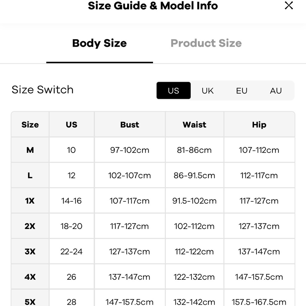Switch sizes to AU
The height and width of the screenshot is (306, 306).
coord(276,91)
